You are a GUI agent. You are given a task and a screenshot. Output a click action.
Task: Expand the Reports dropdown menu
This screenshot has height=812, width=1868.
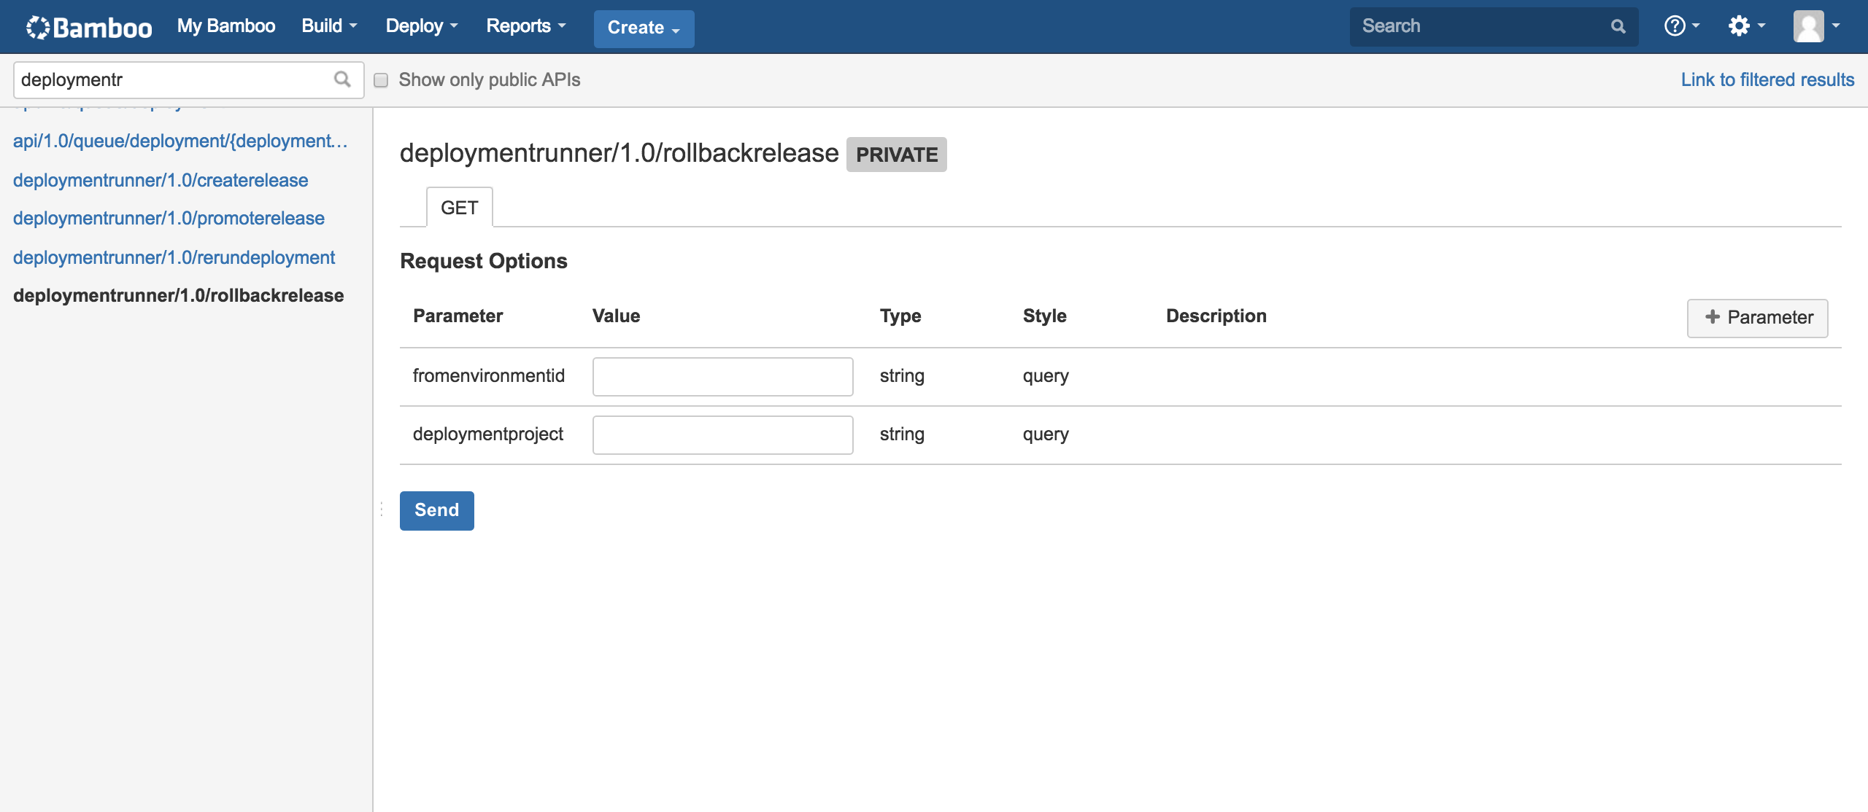tap(525, 26)
